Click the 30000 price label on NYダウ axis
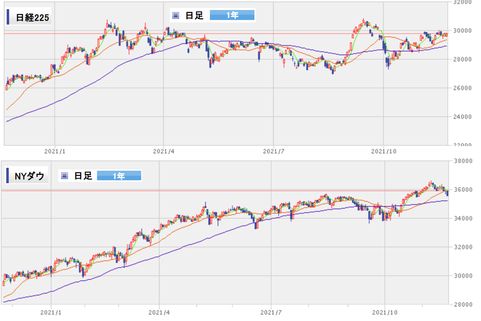Viewport: 481px width, 321px height. tap(463, 276)
